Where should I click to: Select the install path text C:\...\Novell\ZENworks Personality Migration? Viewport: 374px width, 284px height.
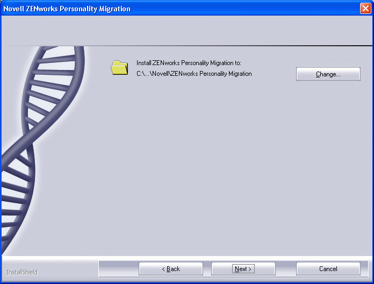tap(194, 74)
